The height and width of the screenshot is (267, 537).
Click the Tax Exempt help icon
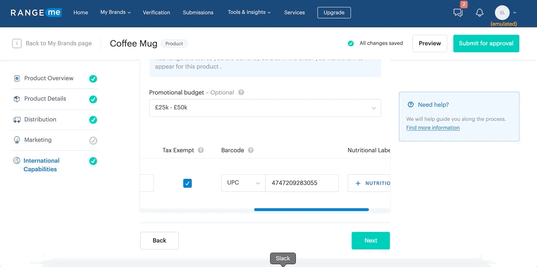point(201,150)
